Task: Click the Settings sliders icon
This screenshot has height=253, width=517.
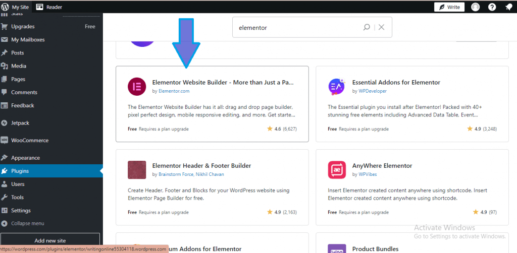Action: tap(4, 211)
